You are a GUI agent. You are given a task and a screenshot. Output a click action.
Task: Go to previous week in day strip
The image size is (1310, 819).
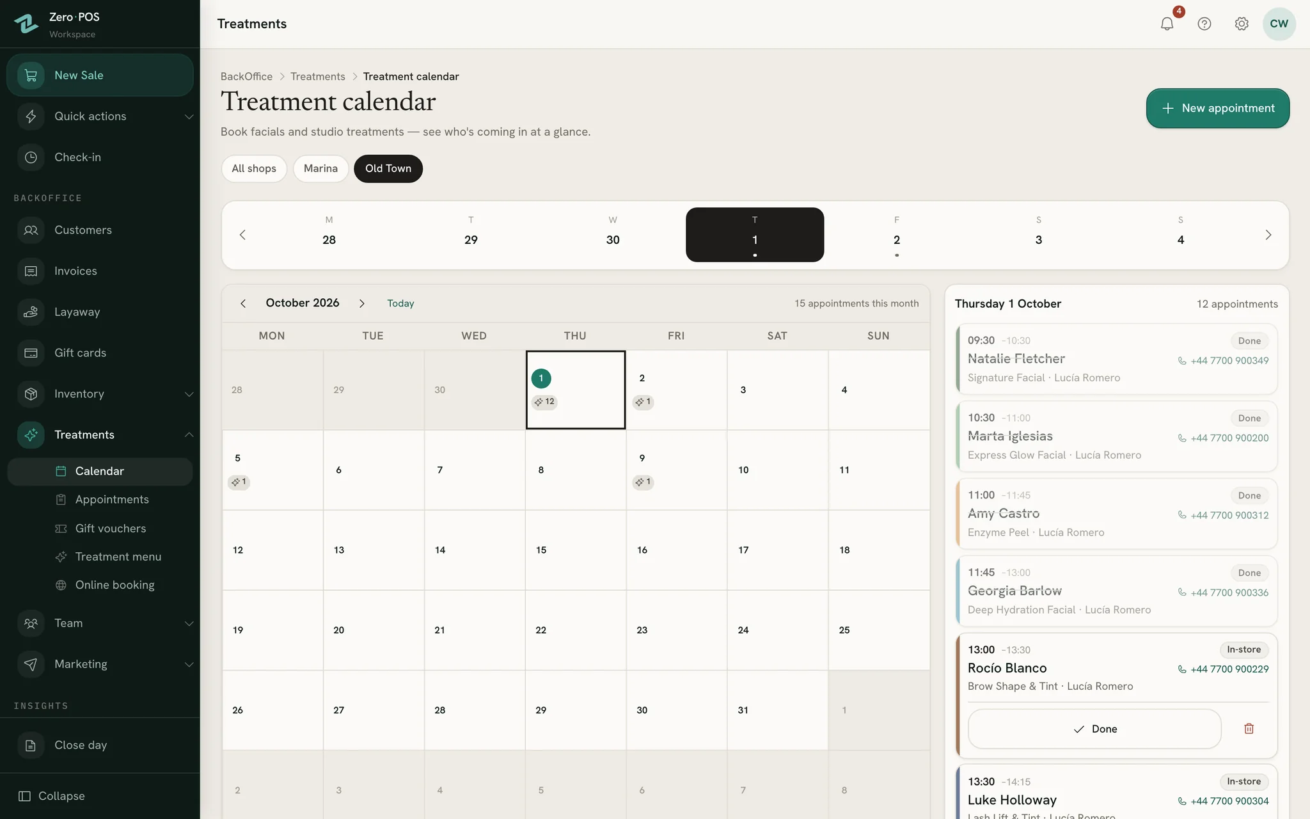(x=242, y=235)
